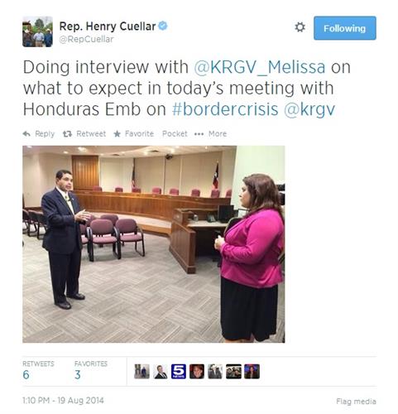The image size is (398, 414).
Task: View the 6 retweets list
Action: point(38,370)
